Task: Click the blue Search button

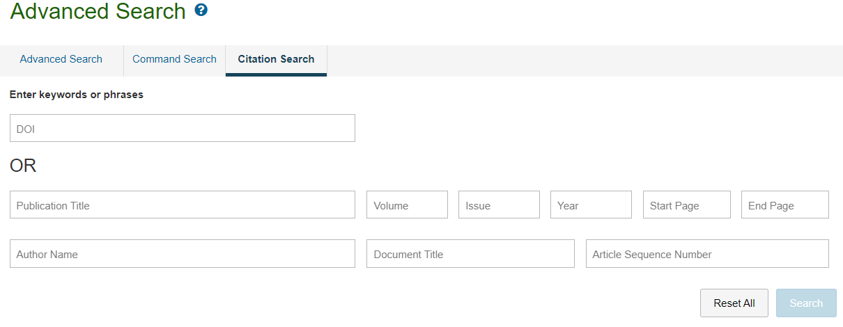Action: (806, 303)
